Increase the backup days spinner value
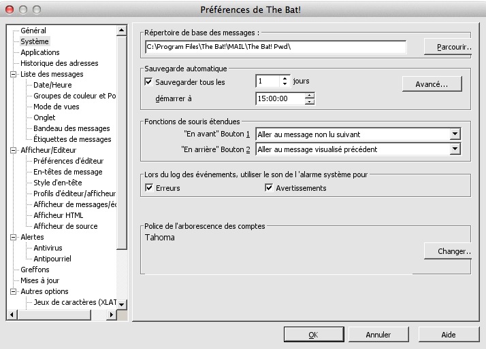Viewport: 486px width, 349px height. tap(285, 78)
